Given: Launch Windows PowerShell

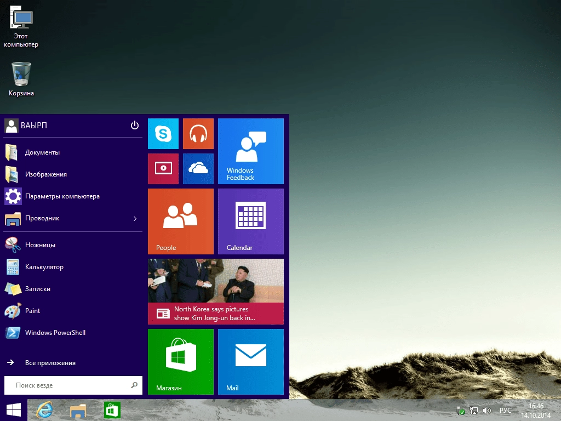Looking at the screenshot, I should 73,333.
